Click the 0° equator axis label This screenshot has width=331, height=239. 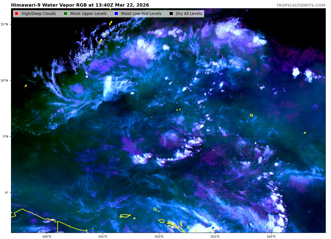click(x=6, y=192)
